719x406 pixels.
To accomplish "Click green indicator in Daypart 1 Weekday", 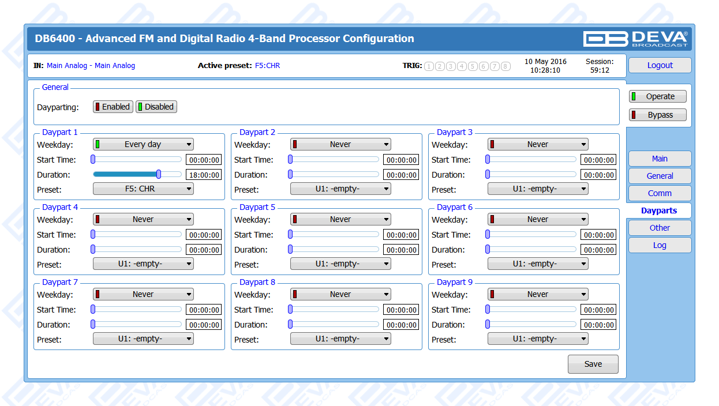I will (98, 144).
